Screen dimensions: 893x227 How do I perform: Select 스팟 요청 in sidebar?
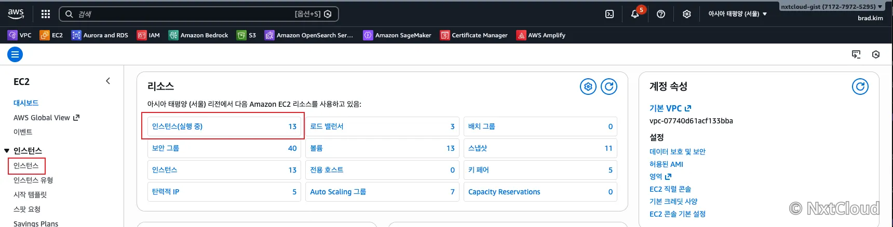[x=27, y=209]
